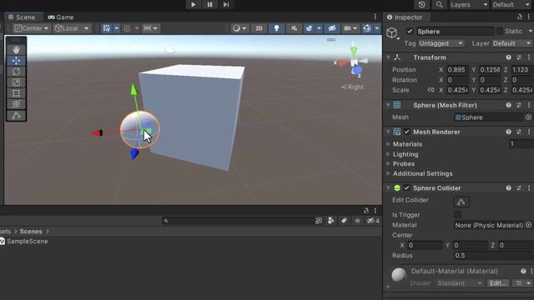Select the Move tool
The height and width of the screenshot is (300, 534).
[16, 61]
